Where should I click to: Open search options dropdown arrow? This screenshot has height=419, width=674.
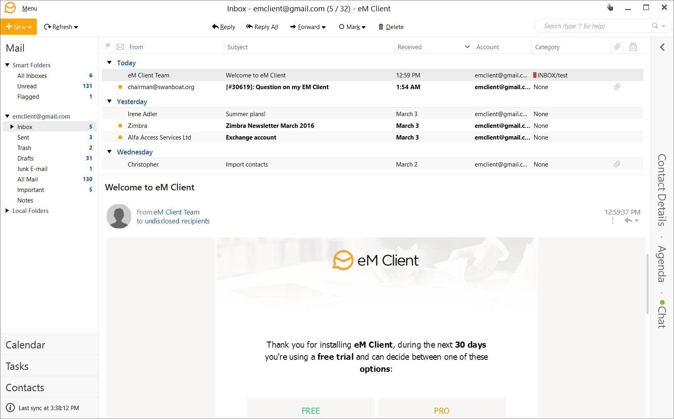tap(664, 26)
